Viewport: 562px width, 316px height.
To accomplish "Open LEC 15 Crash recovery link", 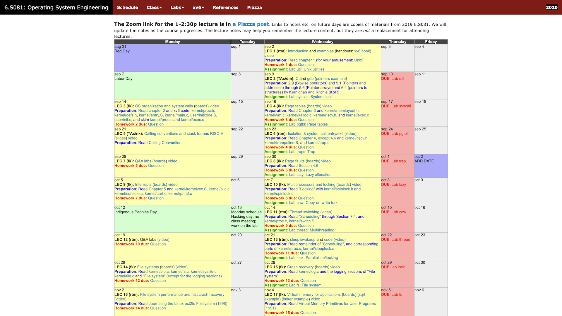I will pos(301,267).
